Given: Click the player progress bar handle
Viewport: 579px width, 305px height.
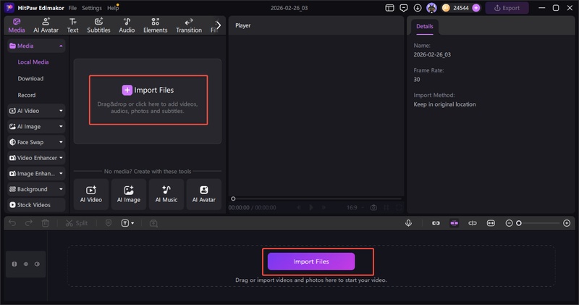Looking at the screenshot, I should 233,199.
